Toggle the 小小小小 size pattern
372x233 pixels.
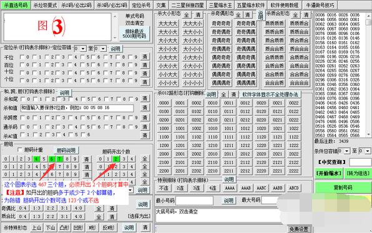pyautogui.click(x=193, y=83)
